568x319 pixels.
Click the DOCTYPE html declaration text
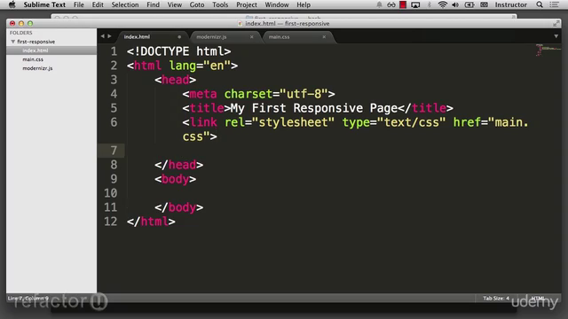click(x=179, y=51)
